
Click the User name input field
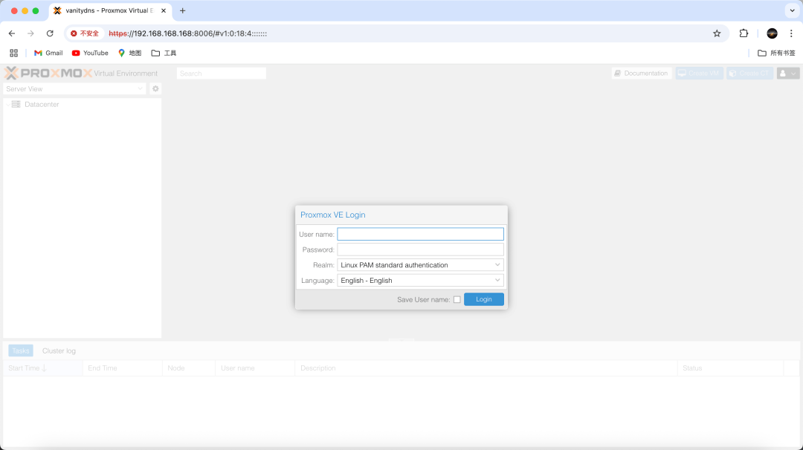420,234
